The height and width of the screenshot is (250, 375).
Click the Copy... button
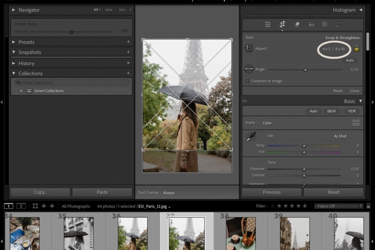[x=40, y=193]
